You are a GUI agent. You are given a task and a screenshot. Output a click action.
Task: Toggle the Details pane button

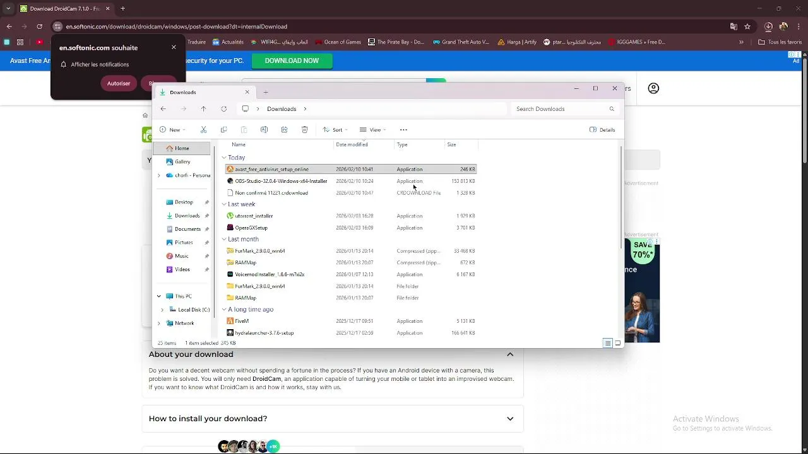(602, 130)
